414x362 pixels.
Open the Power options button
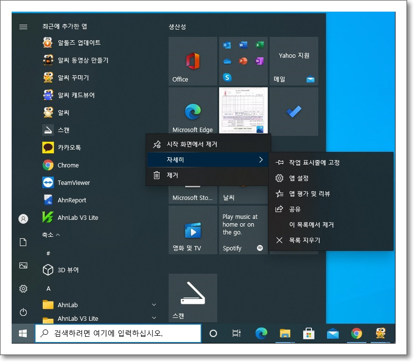(23, 312)
